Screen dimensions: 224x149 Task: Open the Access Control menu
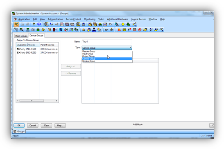click(73, 19)
